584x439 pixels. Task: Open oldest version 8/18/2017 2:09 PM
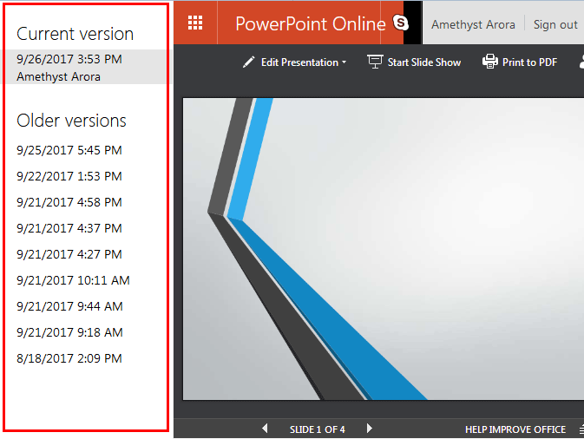69,358
